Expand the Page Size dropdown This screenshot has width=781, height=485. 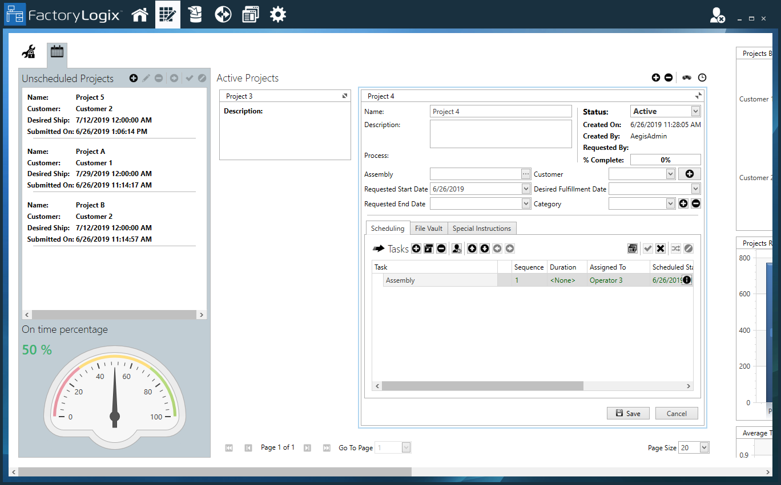(704, 448)
